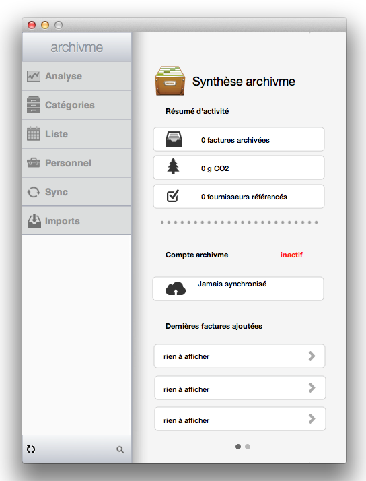This screenshot has height=481, width=366.
Task: Click the 'Dernières factures ajoutées' label
Action: (214, 326)
